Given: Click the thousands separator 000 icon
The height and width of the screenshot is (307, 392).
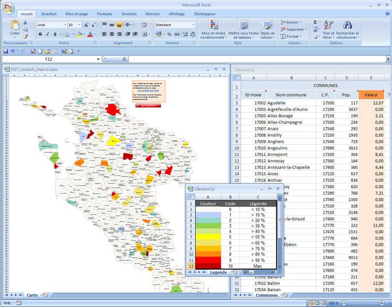Looking at the screenshot, I should coord(177,34).
